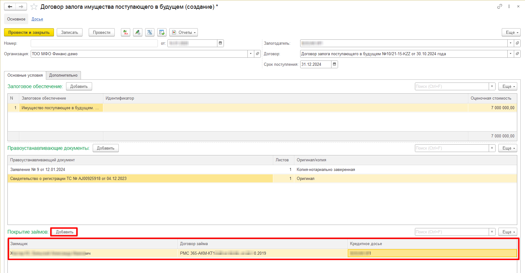Open Еще menu of Покрытие займов table
The image size is (525, 273).
[x=508, y=232]
